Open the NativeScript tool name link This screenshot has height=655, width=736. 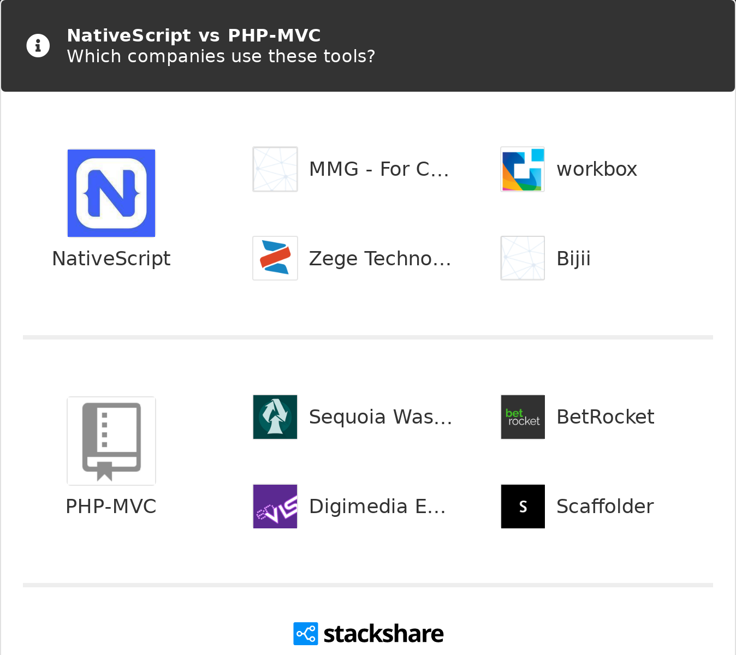111,259
